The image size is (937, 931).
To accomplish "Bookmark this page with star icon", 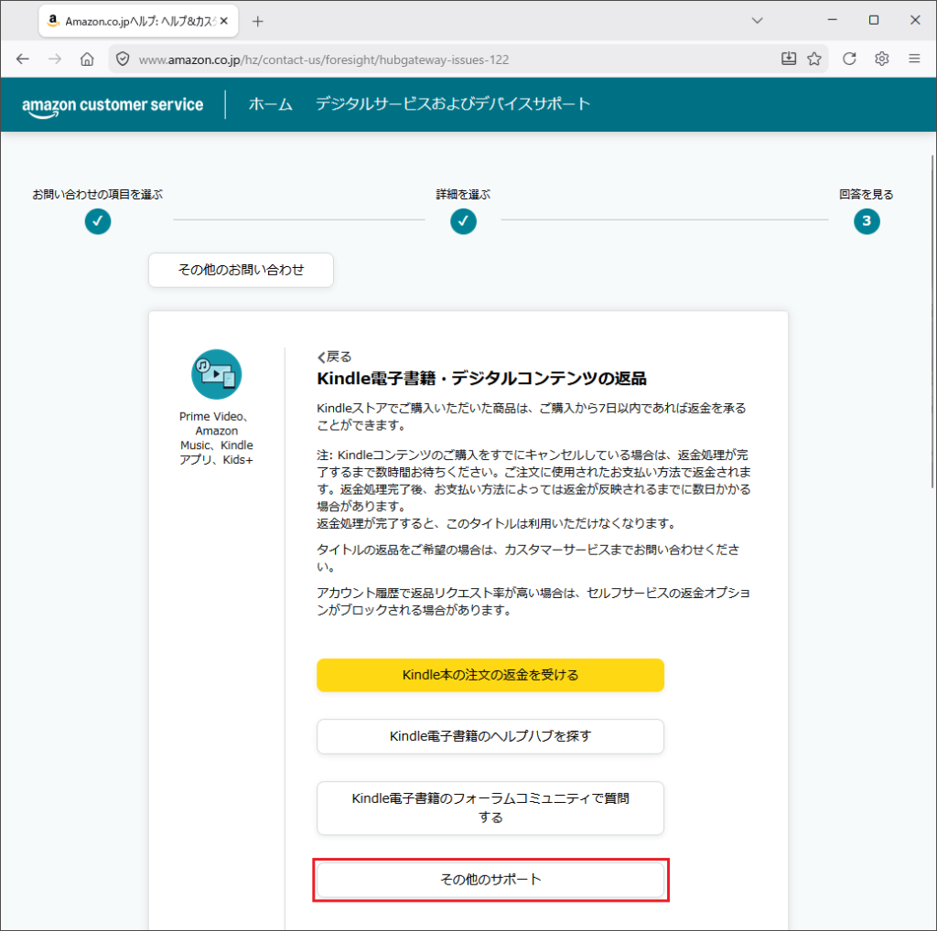I will pos(813,59).
